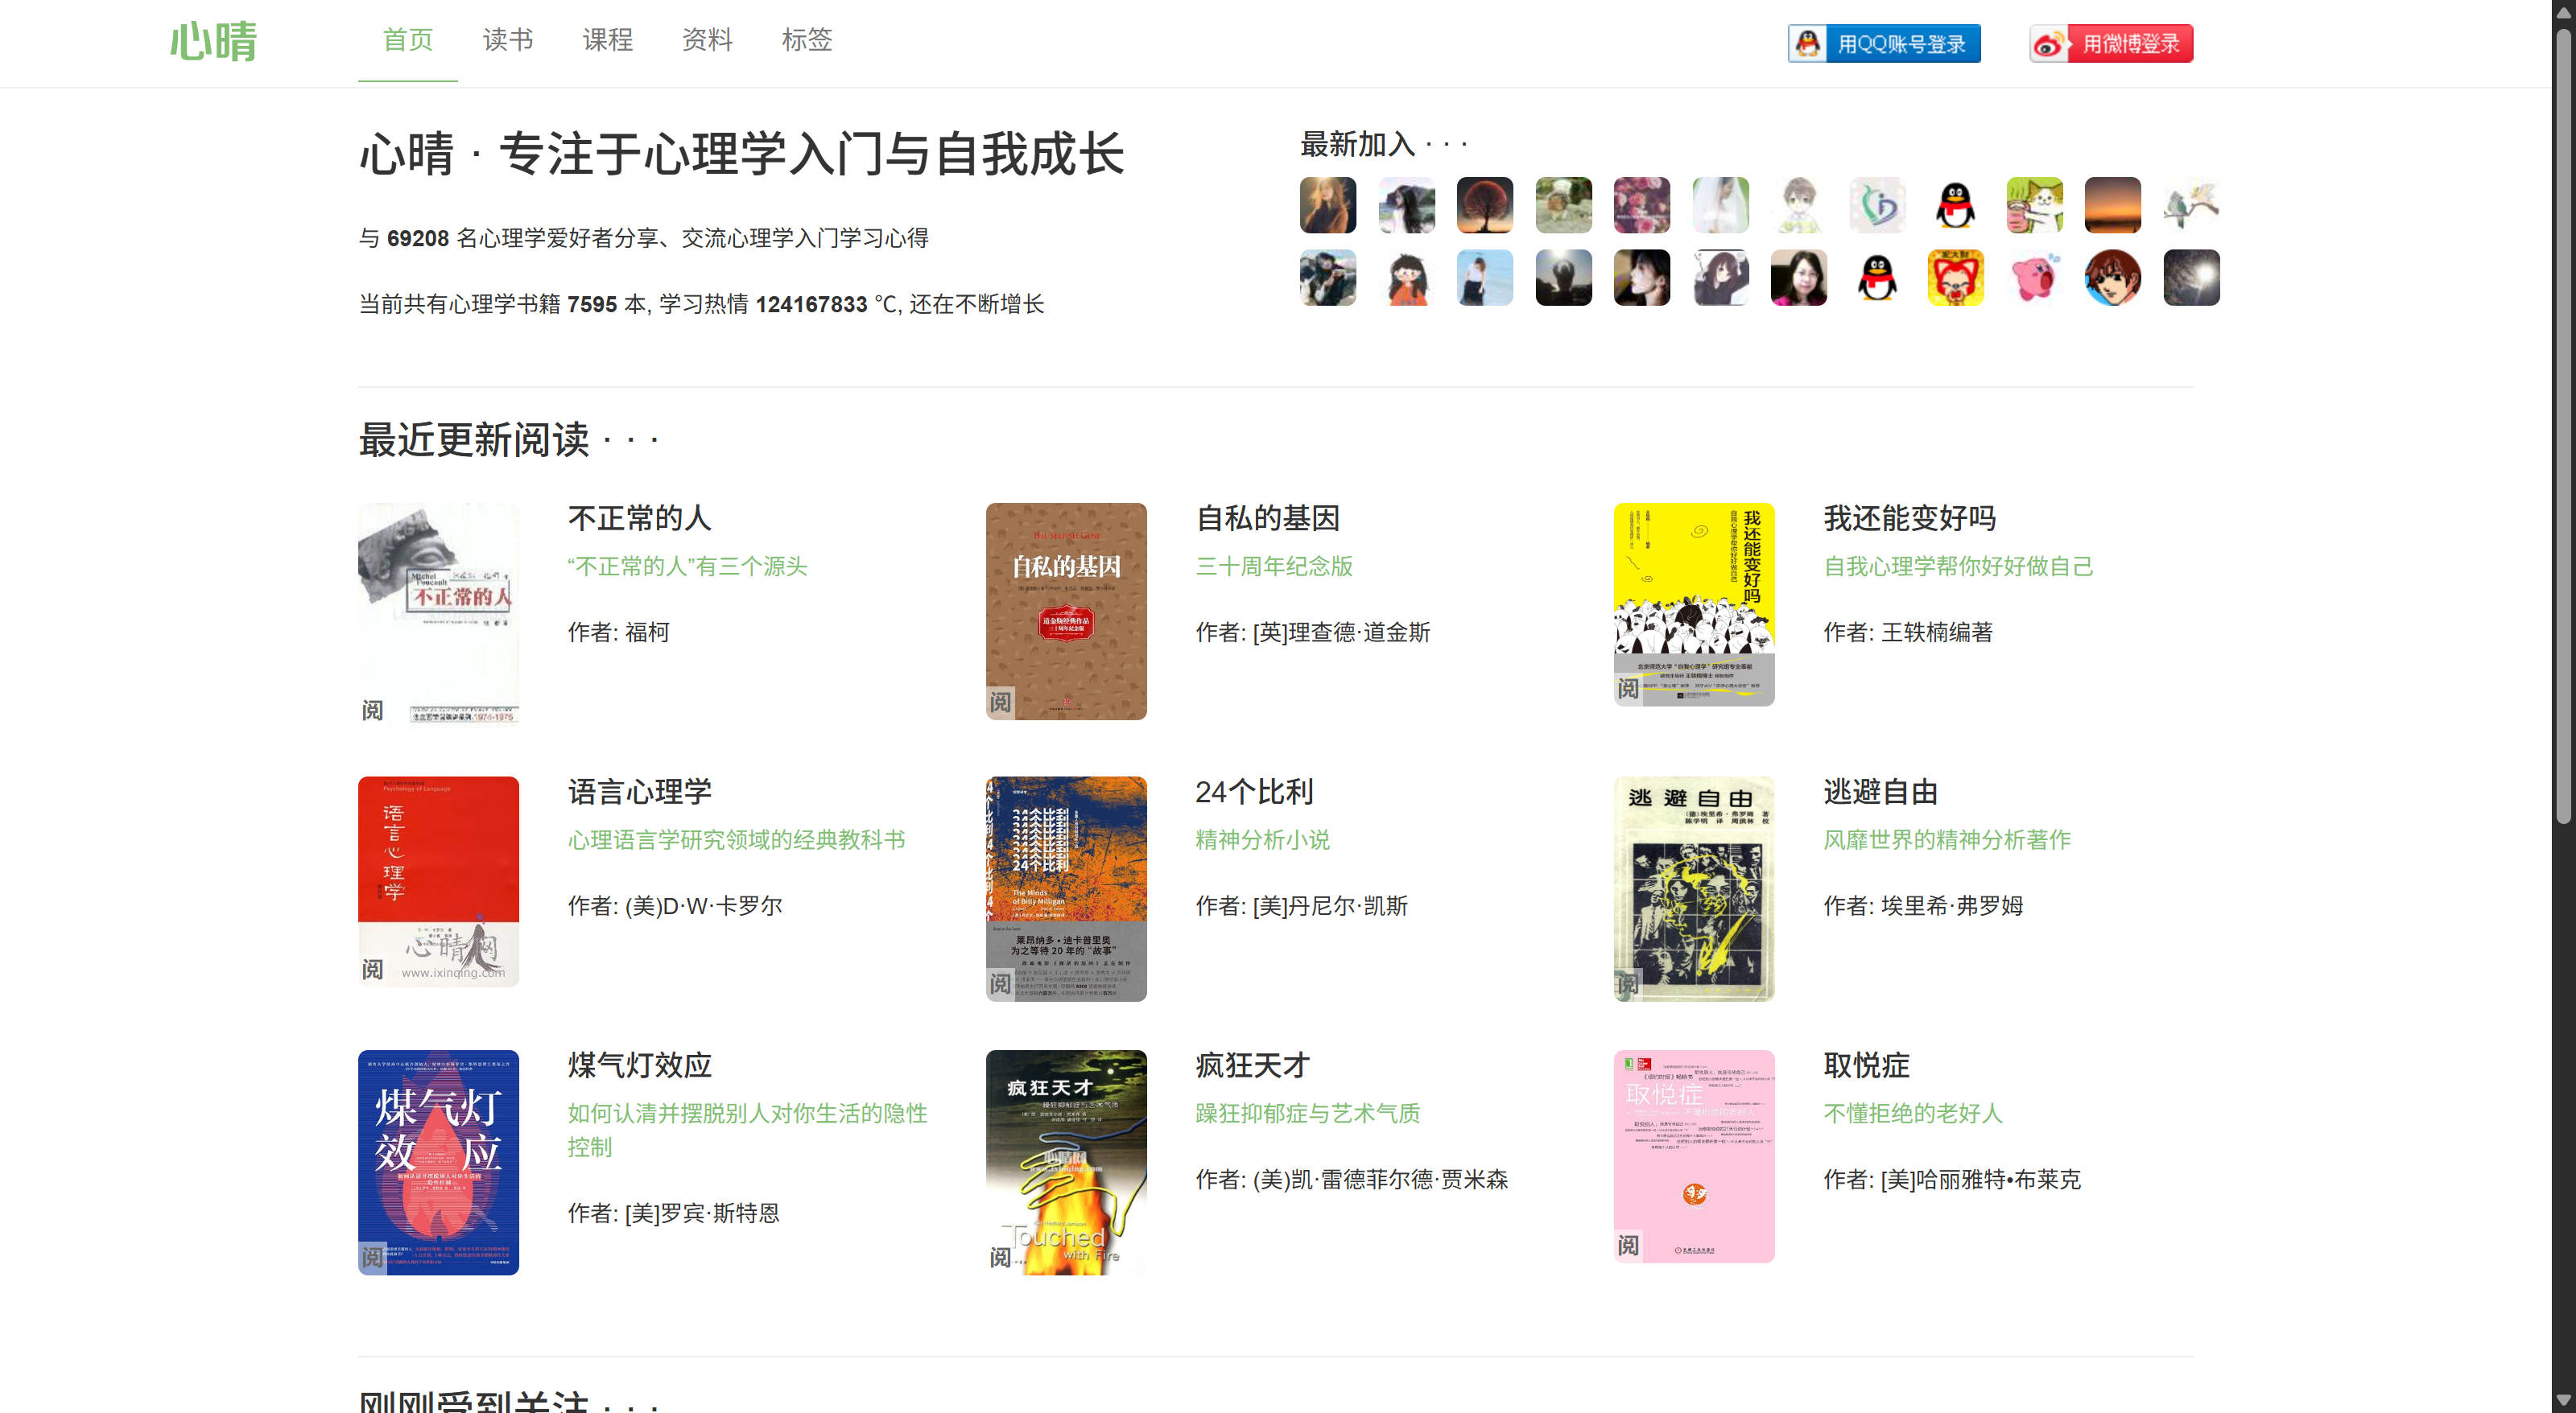2576x1413 pixels.
Task: Click the 心晴 site logo
Action: click(x=213, y=42)
